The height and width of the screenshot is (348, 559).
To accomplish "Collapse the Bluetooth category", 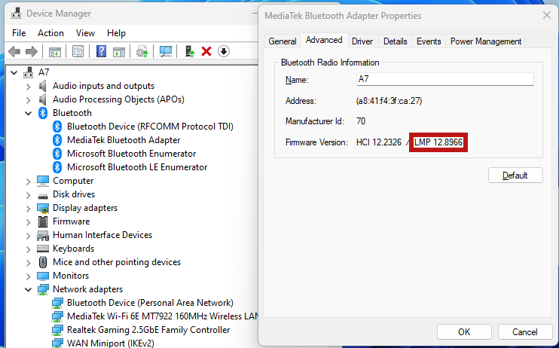I will [x=28, y=113].
